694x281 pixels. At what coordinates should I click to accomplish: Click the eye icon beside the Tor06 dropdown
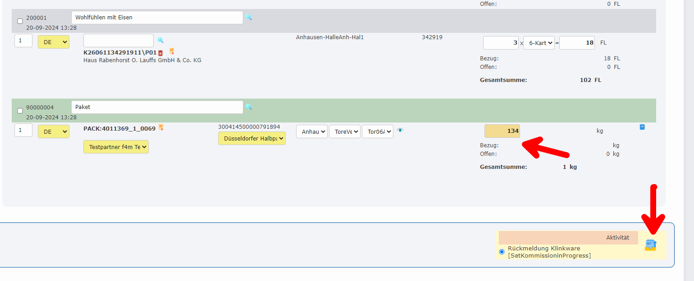pyautogui.click(x=400, y=131)
